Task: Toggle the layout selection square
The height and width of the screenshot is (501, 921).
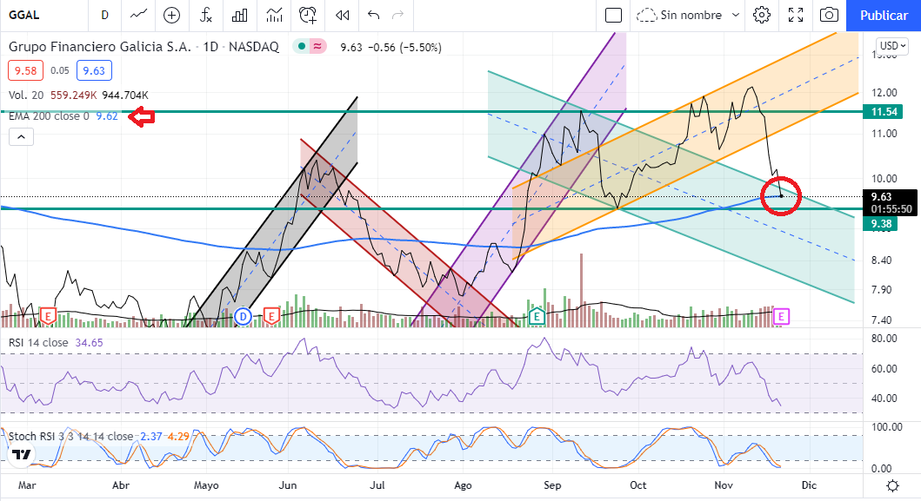Action: pos(613,15)
